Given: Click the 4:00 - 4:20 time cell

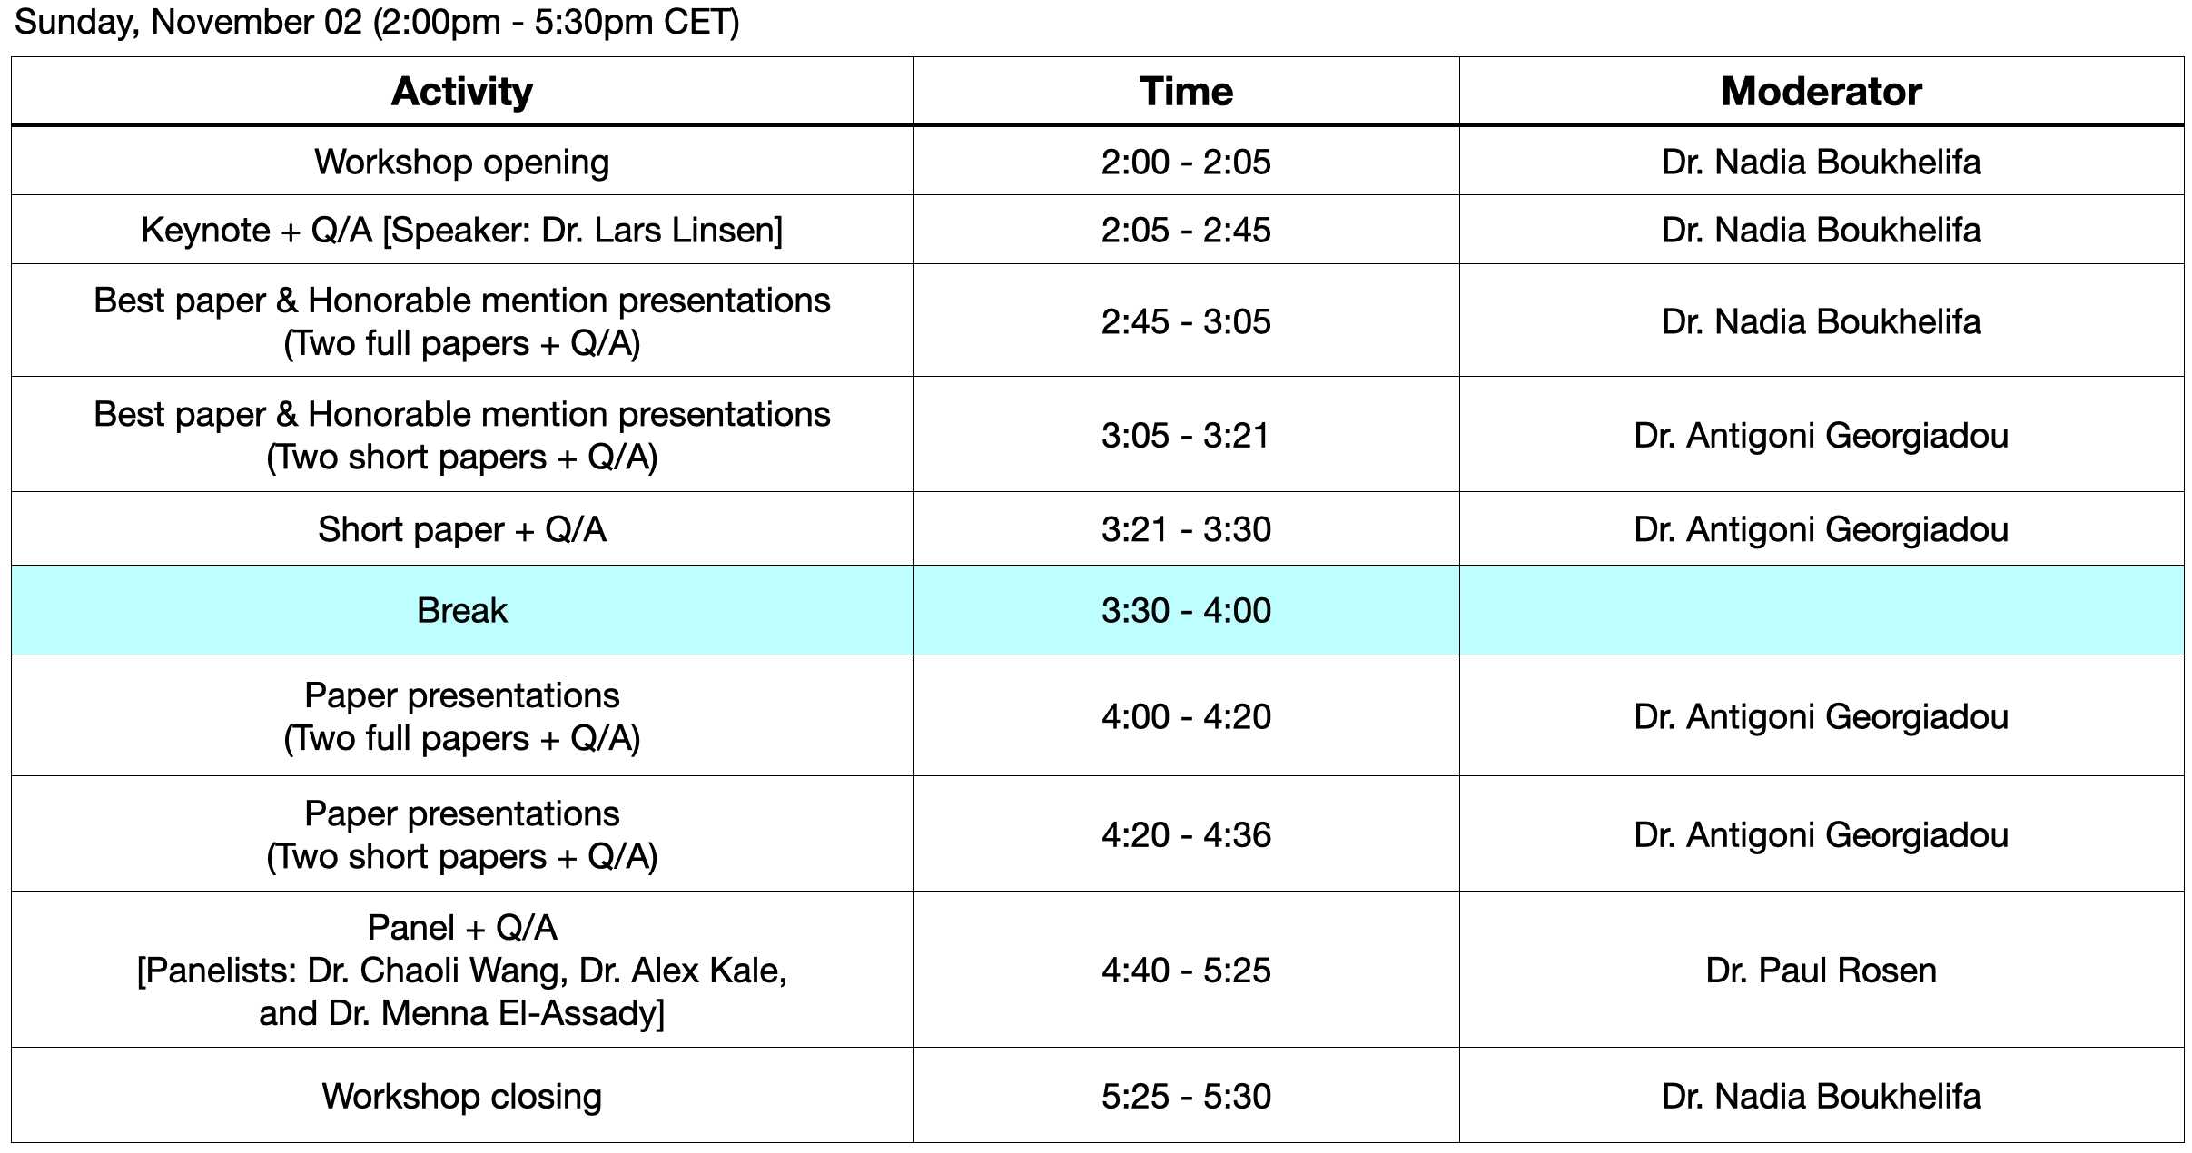Looking at the screenshot, I should coord(1186,717).
